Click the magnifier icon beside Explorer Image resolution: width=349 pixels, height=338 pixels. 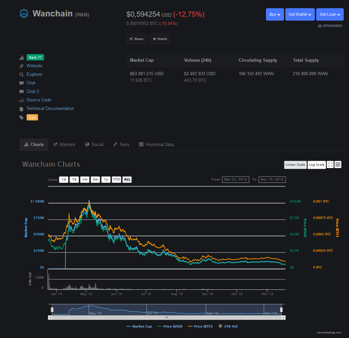click(x=21, y=74)
